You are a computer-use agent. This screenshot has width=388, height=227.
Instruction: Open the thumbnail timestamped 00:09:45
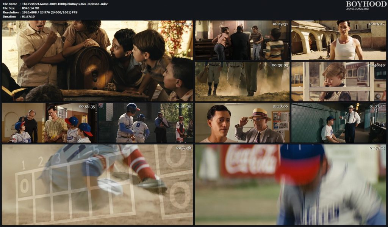tap(97, 61)
